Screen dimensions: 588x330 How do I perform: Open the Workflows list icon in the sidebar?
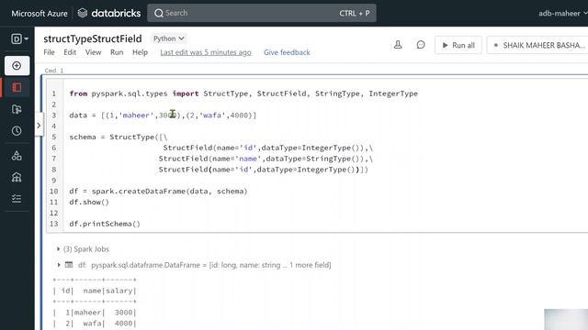click(17, 199)
